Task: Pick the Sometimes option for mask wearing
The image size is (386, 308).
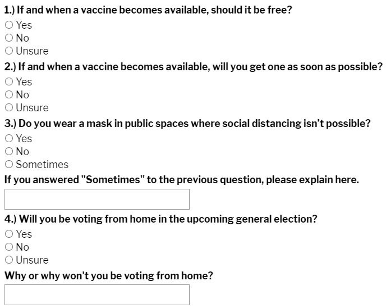Action: click(x=9, y=165)
